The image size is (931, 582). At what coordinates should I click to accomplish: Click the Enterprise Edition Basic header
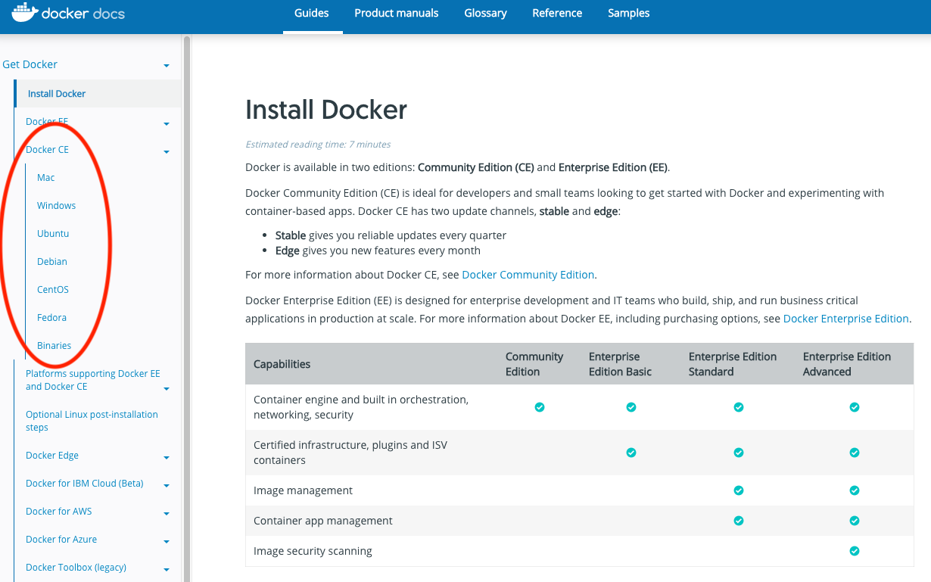(x=620, y=364)
